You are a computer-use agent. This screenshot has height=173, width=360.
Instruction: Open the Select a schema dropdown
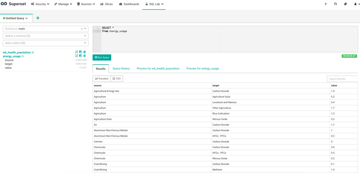tap(45, 36)
